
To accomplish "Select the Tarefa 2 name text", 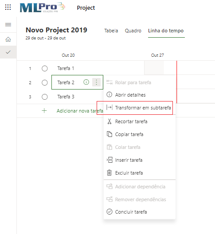I will pyautogui.click(x=66, y=82).
